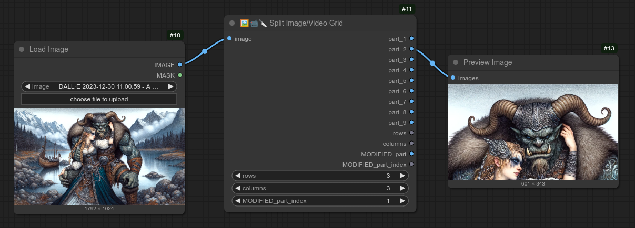The width and height of the screenshot is (635, 228).
Task: Select the next image file with right arrow
Action: coord(170,86)
